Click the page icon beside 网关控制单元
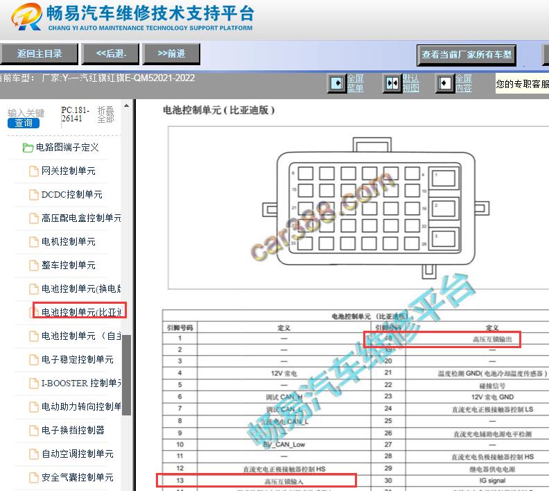The height and width of the screenshot is (491, 549). point(33,171)
